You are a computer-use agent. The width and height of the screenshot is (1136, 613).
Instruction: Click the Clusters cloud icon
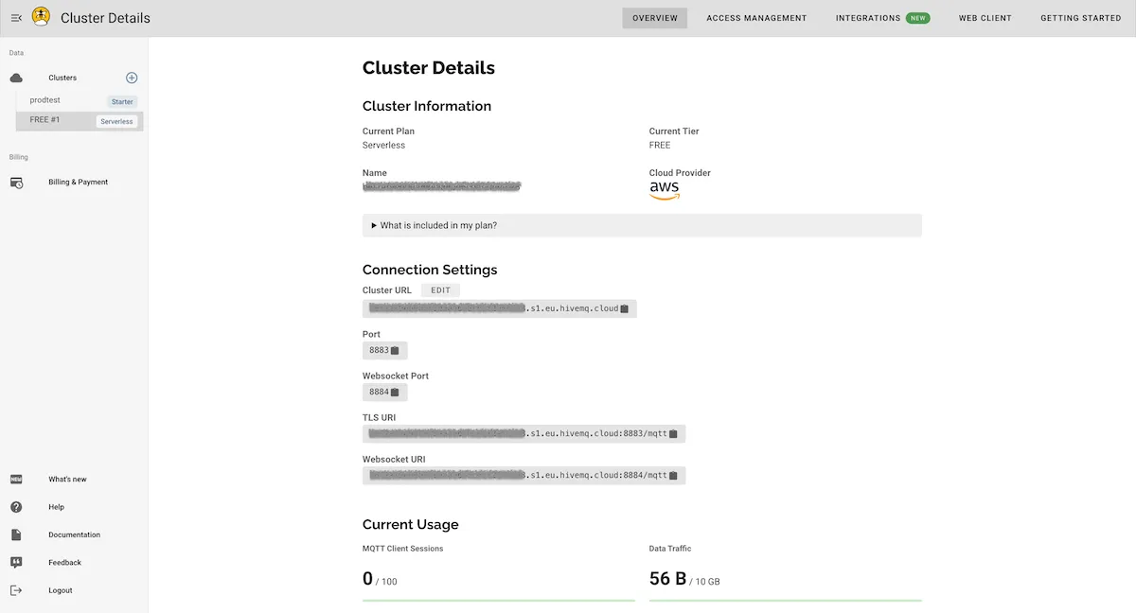click(x=16, y=78)
